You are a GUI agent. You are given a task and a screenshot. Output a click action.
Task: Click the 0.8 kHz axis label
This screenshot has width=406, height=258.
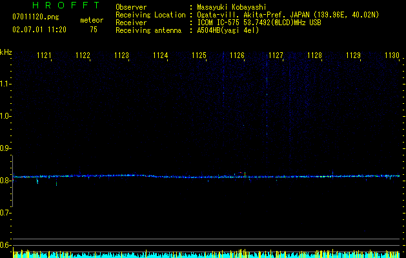5,181
